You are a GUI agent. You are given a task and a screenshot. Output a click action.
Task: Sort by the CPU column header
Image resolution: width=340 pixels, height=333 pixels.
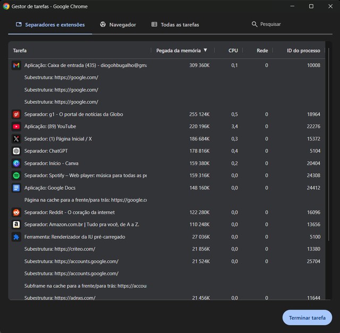(x=233, y=51)
